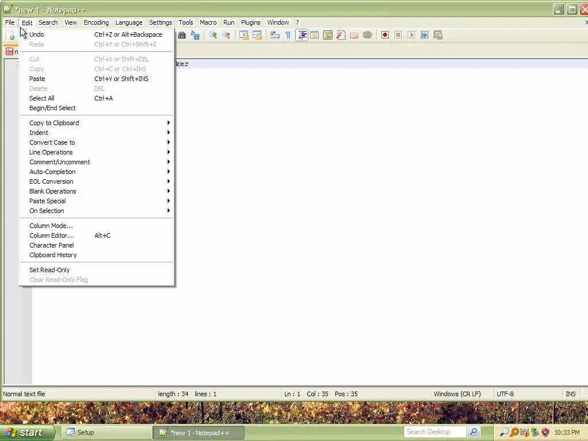Open the Language menu
The image size is (588, 441).
[129, 22]
